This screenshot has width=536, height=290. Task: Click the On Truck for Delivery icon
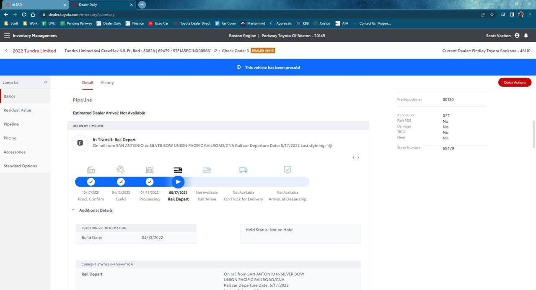click(243, 170)
